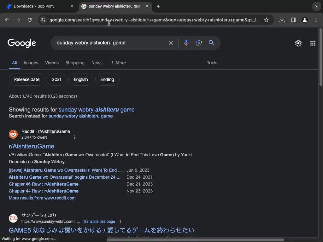Click the address bar URL
The height and width of the screenshot is (242, 323).
click(x=155, y=20)
